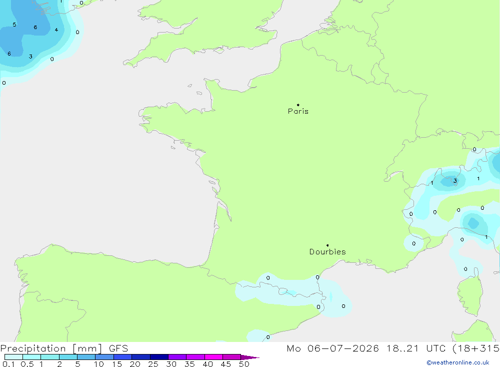The width and height of the screenshot is (500, 367).
Task: Pick the 5–10 mm light blue legend swatch
Action: pyautogui.click(x=86, y=357)
